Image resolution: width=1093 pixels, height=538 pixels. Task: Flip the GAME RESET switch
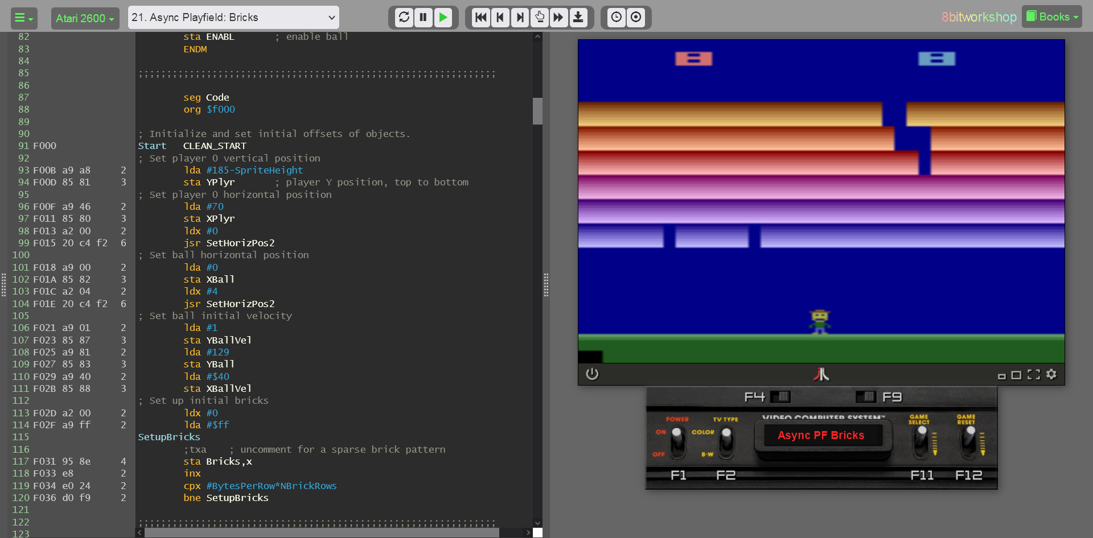click(969, 442)
